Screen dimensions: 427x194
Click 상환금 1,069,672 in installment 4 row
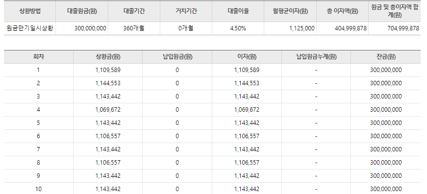click(108, 110)
